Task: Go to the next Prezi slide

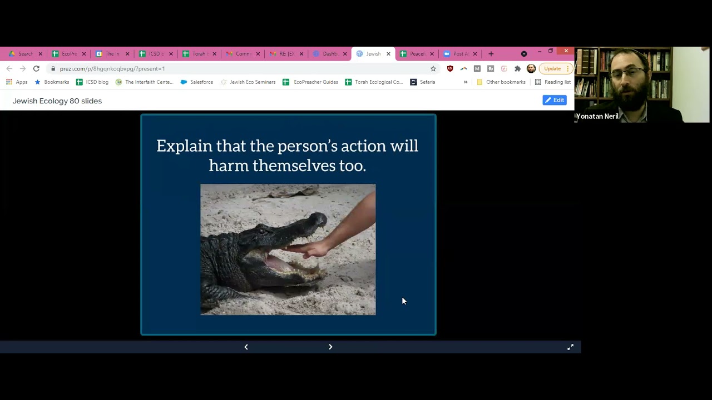Action: [x=330, y=347]
